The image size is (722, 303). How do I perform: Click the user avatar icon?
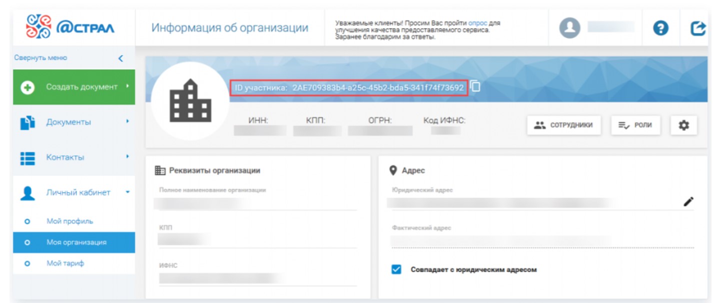tap(570, 28)
